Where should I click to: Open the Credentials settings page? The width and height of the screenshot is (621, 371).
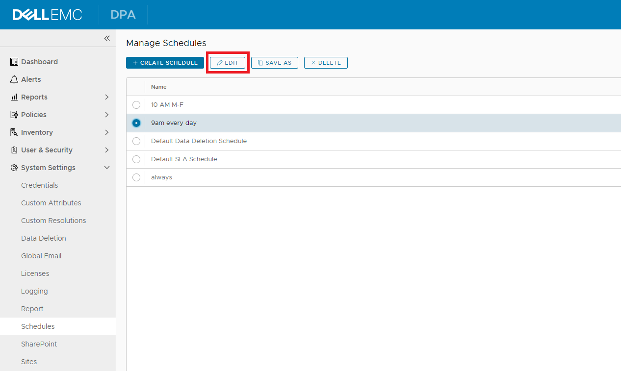pyautogui.click(x=39, y=185)
